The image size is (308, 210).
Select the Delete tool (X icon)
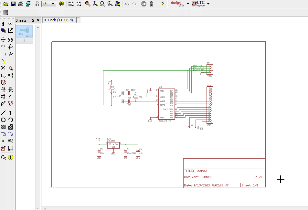tap(3, 68)
